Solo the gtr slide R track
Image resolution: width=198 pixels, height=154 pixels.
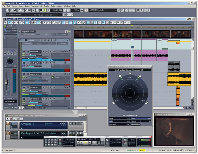pos(47,99)
